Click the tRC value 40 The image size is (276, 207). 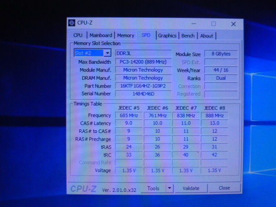(186, 155)
